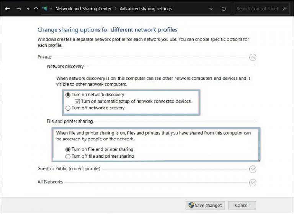Viewport: 294px width, 214px height.
Task: Expand the address bar history dropdown
Action: click(211, 9)
